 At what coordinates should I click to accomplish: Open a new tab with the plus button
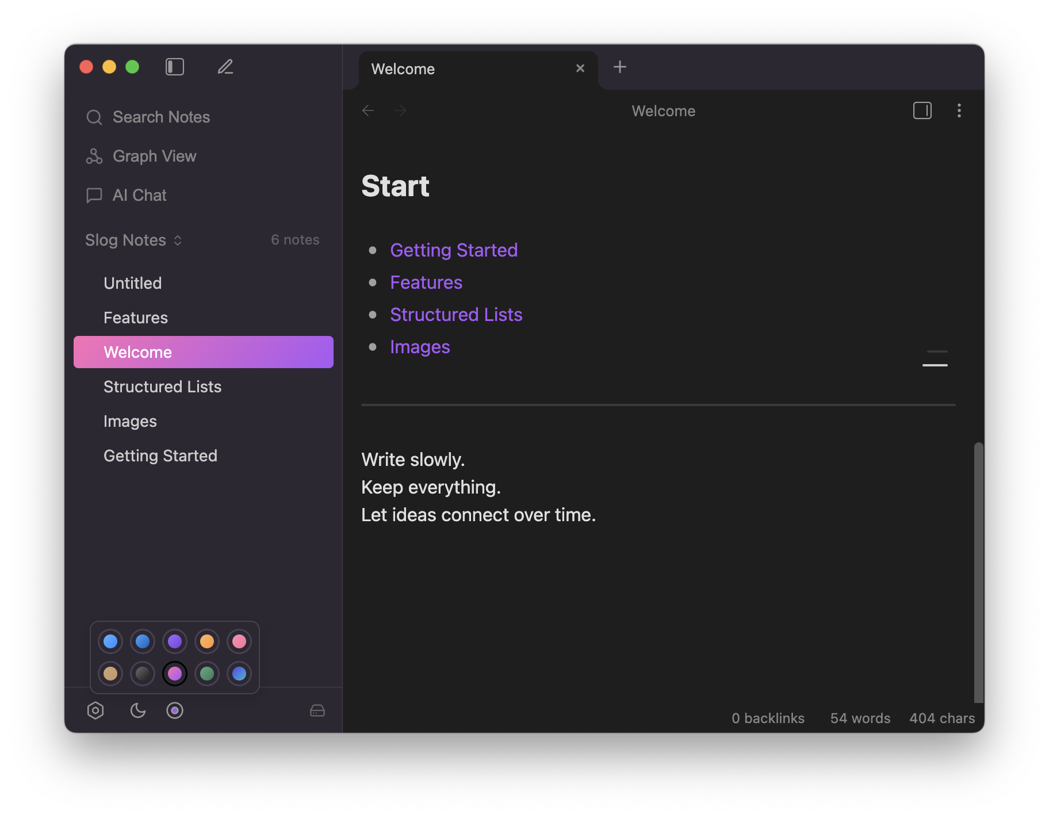(x=620, y=67)
